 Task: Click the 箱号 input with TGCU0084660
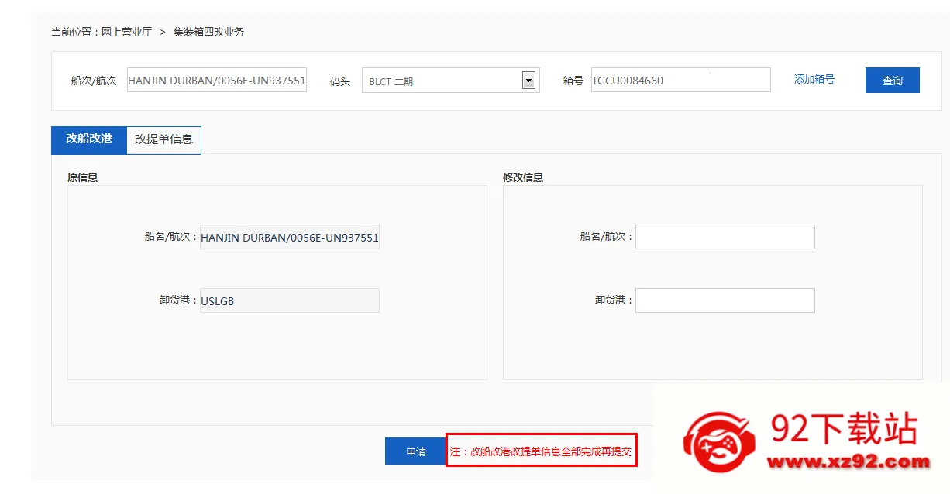coord(680,80)
